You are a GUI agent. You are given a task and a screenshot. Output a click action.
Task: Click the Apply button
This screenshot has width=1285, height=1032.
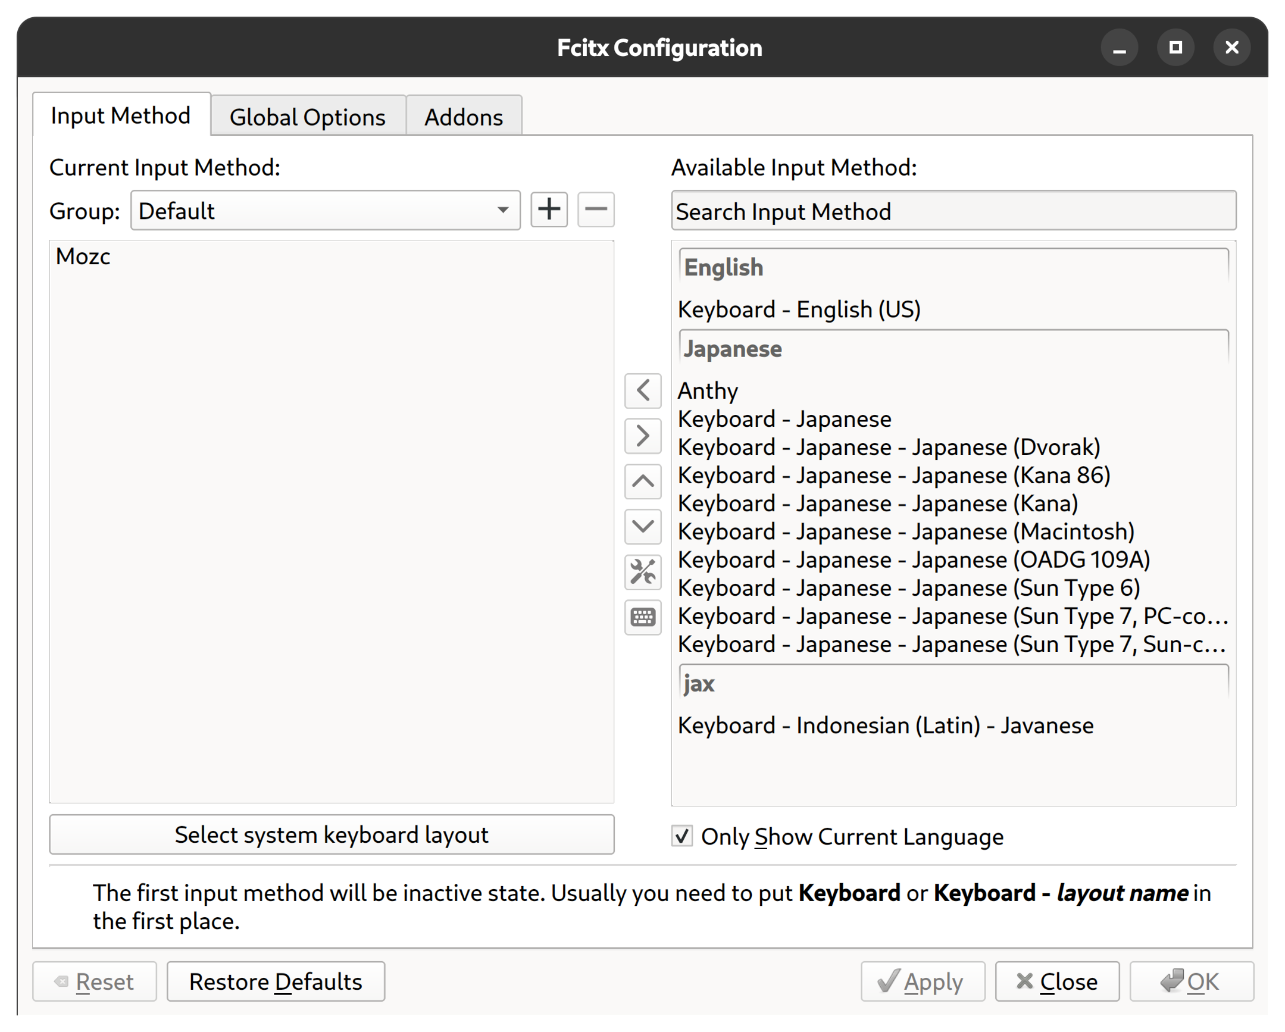tap(923, 981)
